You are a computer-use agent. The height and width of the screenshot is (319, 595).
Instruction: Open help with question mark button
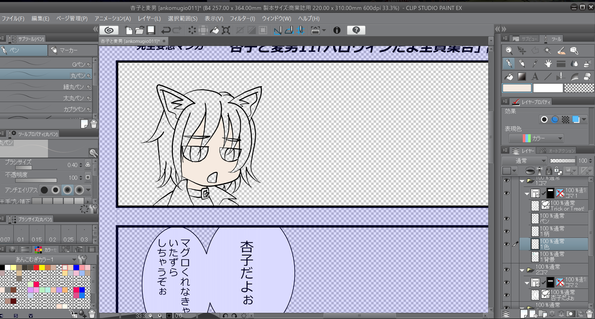tap(356, 30)
